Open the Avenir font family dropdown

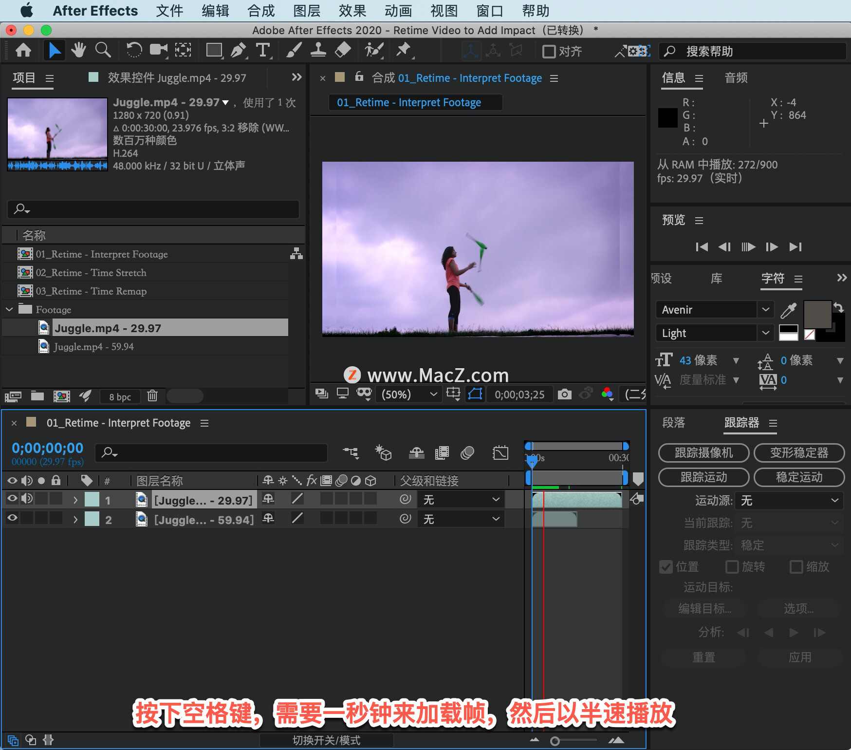[765, 309]
